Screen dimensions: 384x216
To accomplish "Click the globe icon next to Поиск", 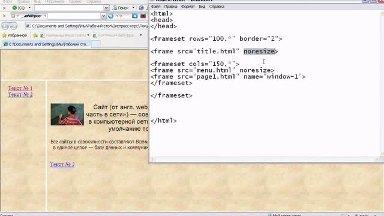I will [142, 8].
